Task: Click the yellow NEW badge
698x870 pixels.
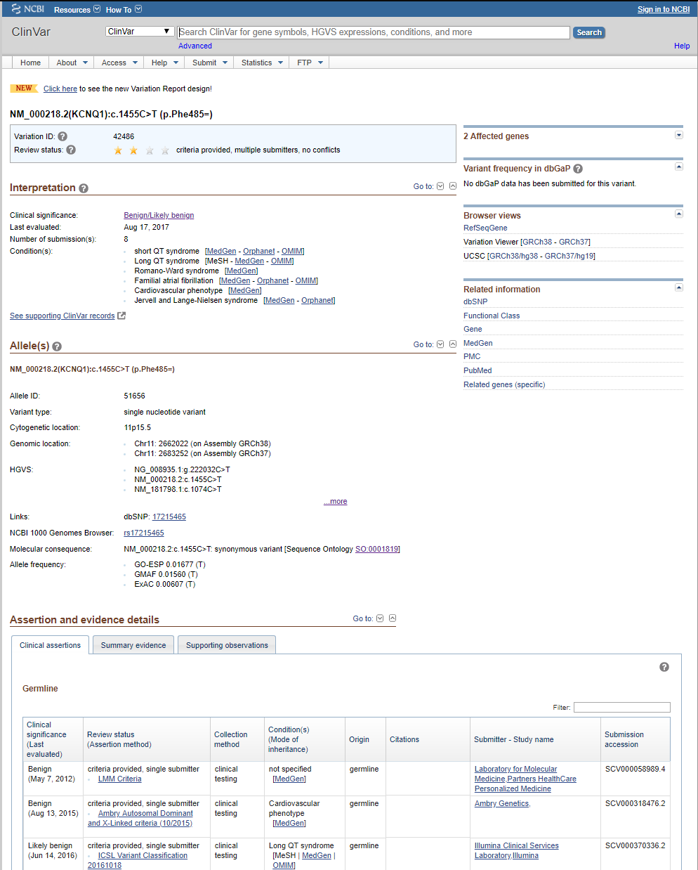Action: (23, 89)
